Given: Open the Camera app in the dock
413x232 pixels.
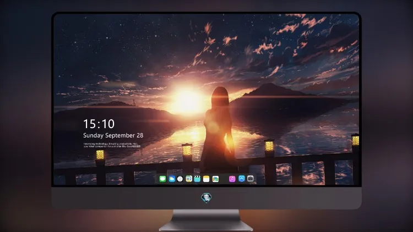Looking at the screenshot, I should click(251, 179).
